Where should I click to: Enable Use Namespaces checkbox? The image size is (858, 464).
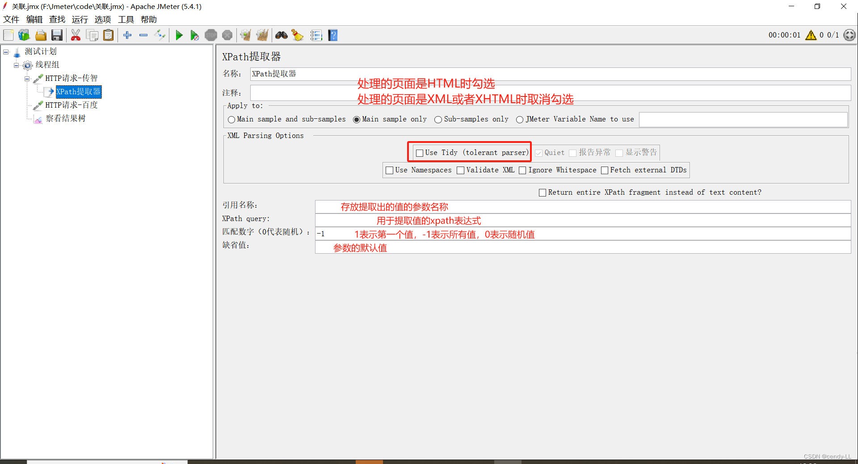pyautogui.click(x=389, y=170)
